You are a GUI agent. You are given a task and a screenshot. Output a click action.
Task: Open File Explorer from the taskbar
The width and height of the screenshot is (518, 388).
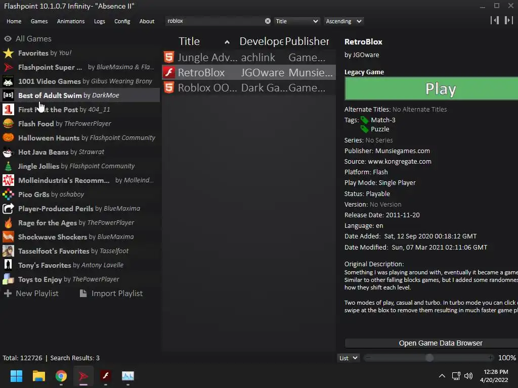[38, 376]
